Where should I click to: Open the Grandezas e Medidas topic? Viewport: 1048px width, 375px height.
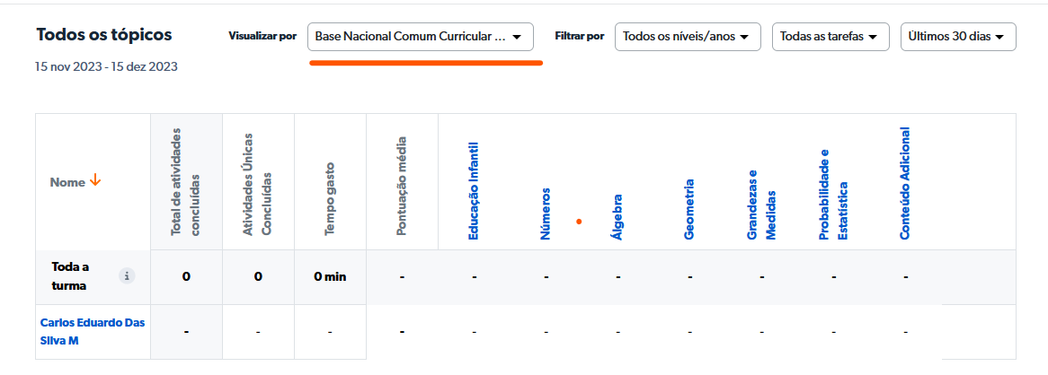pos(760,205)
